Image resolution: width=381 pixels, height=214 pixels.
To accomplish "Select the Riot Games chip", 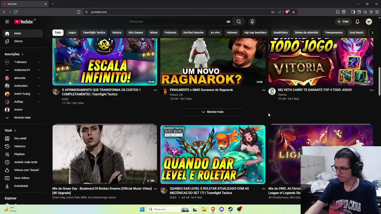I will pos(136,33).
